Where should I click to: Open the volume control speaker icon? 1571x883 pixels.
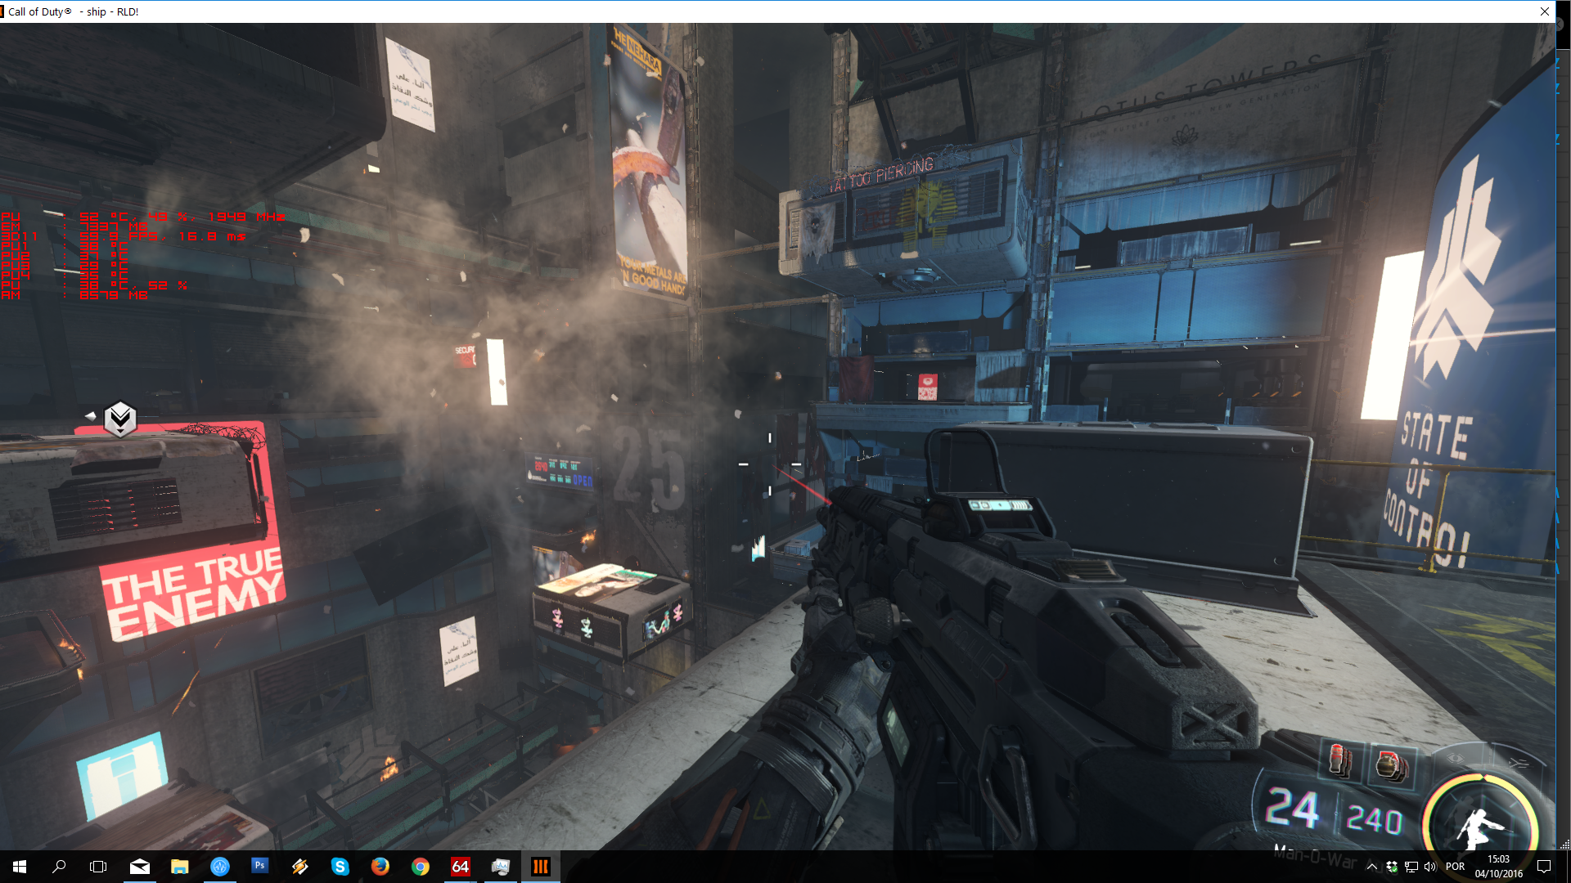pyautogui.click(x=1430, y=867)
